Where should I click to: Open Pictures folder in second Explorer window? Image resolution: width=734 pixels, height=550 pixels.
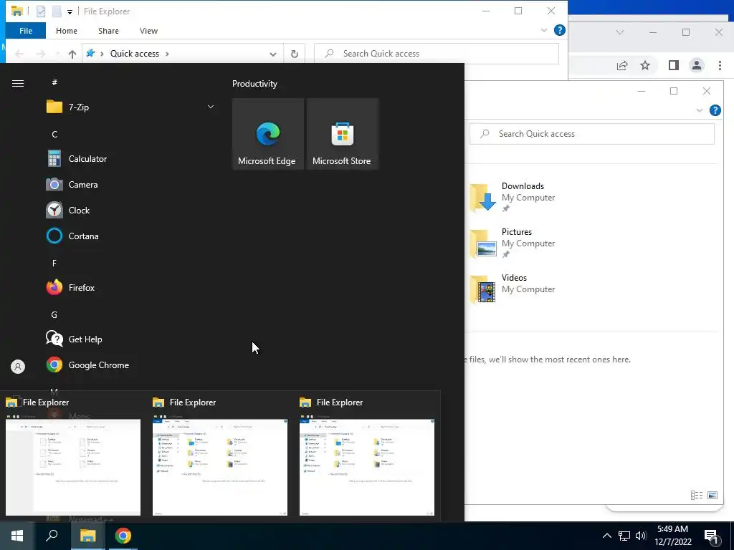click(512, 243)
